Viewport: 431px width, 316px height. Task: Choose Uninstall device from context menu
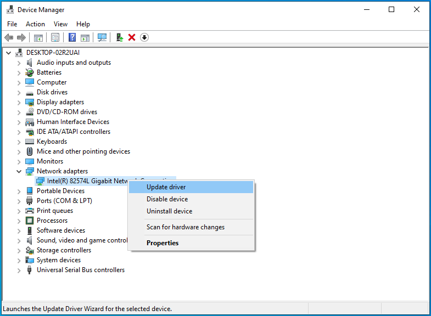click(x=191, y=211)
